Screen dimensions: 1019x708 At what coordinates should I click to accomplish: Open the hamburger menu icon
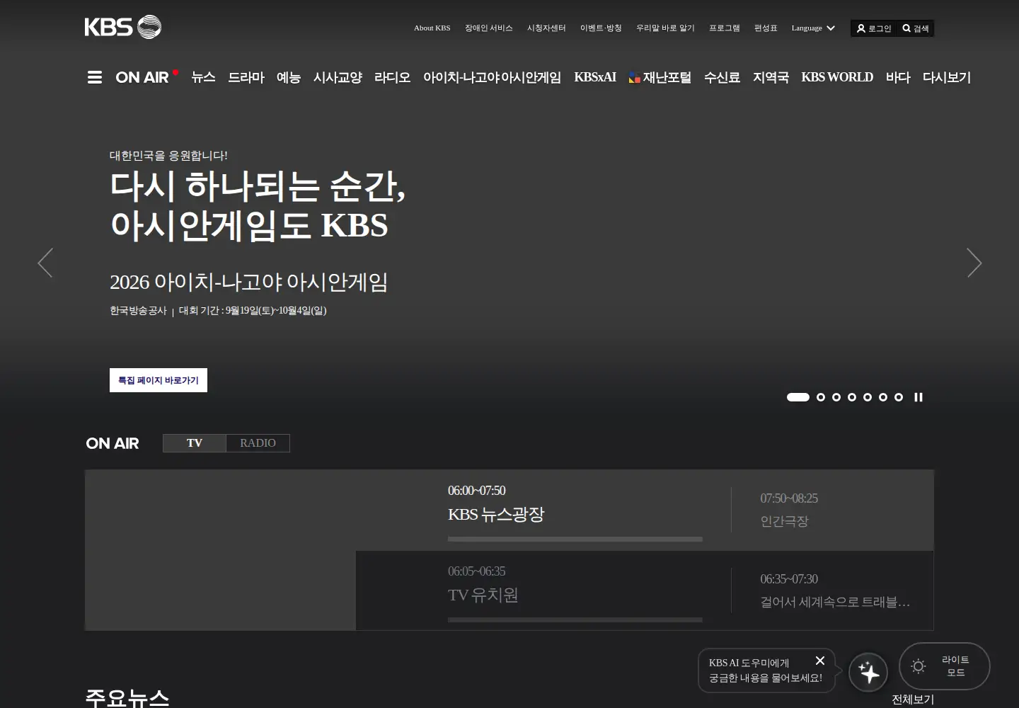click(95, 77)
